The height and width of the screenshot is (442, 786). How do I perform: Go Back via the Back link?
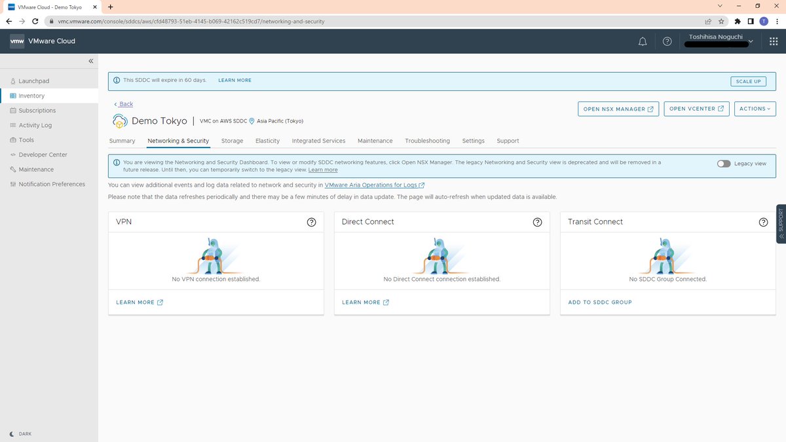tap(123, 104)
